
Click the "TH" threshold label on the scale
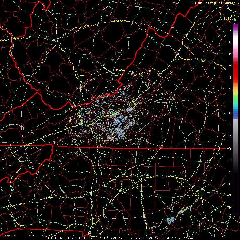229,208
